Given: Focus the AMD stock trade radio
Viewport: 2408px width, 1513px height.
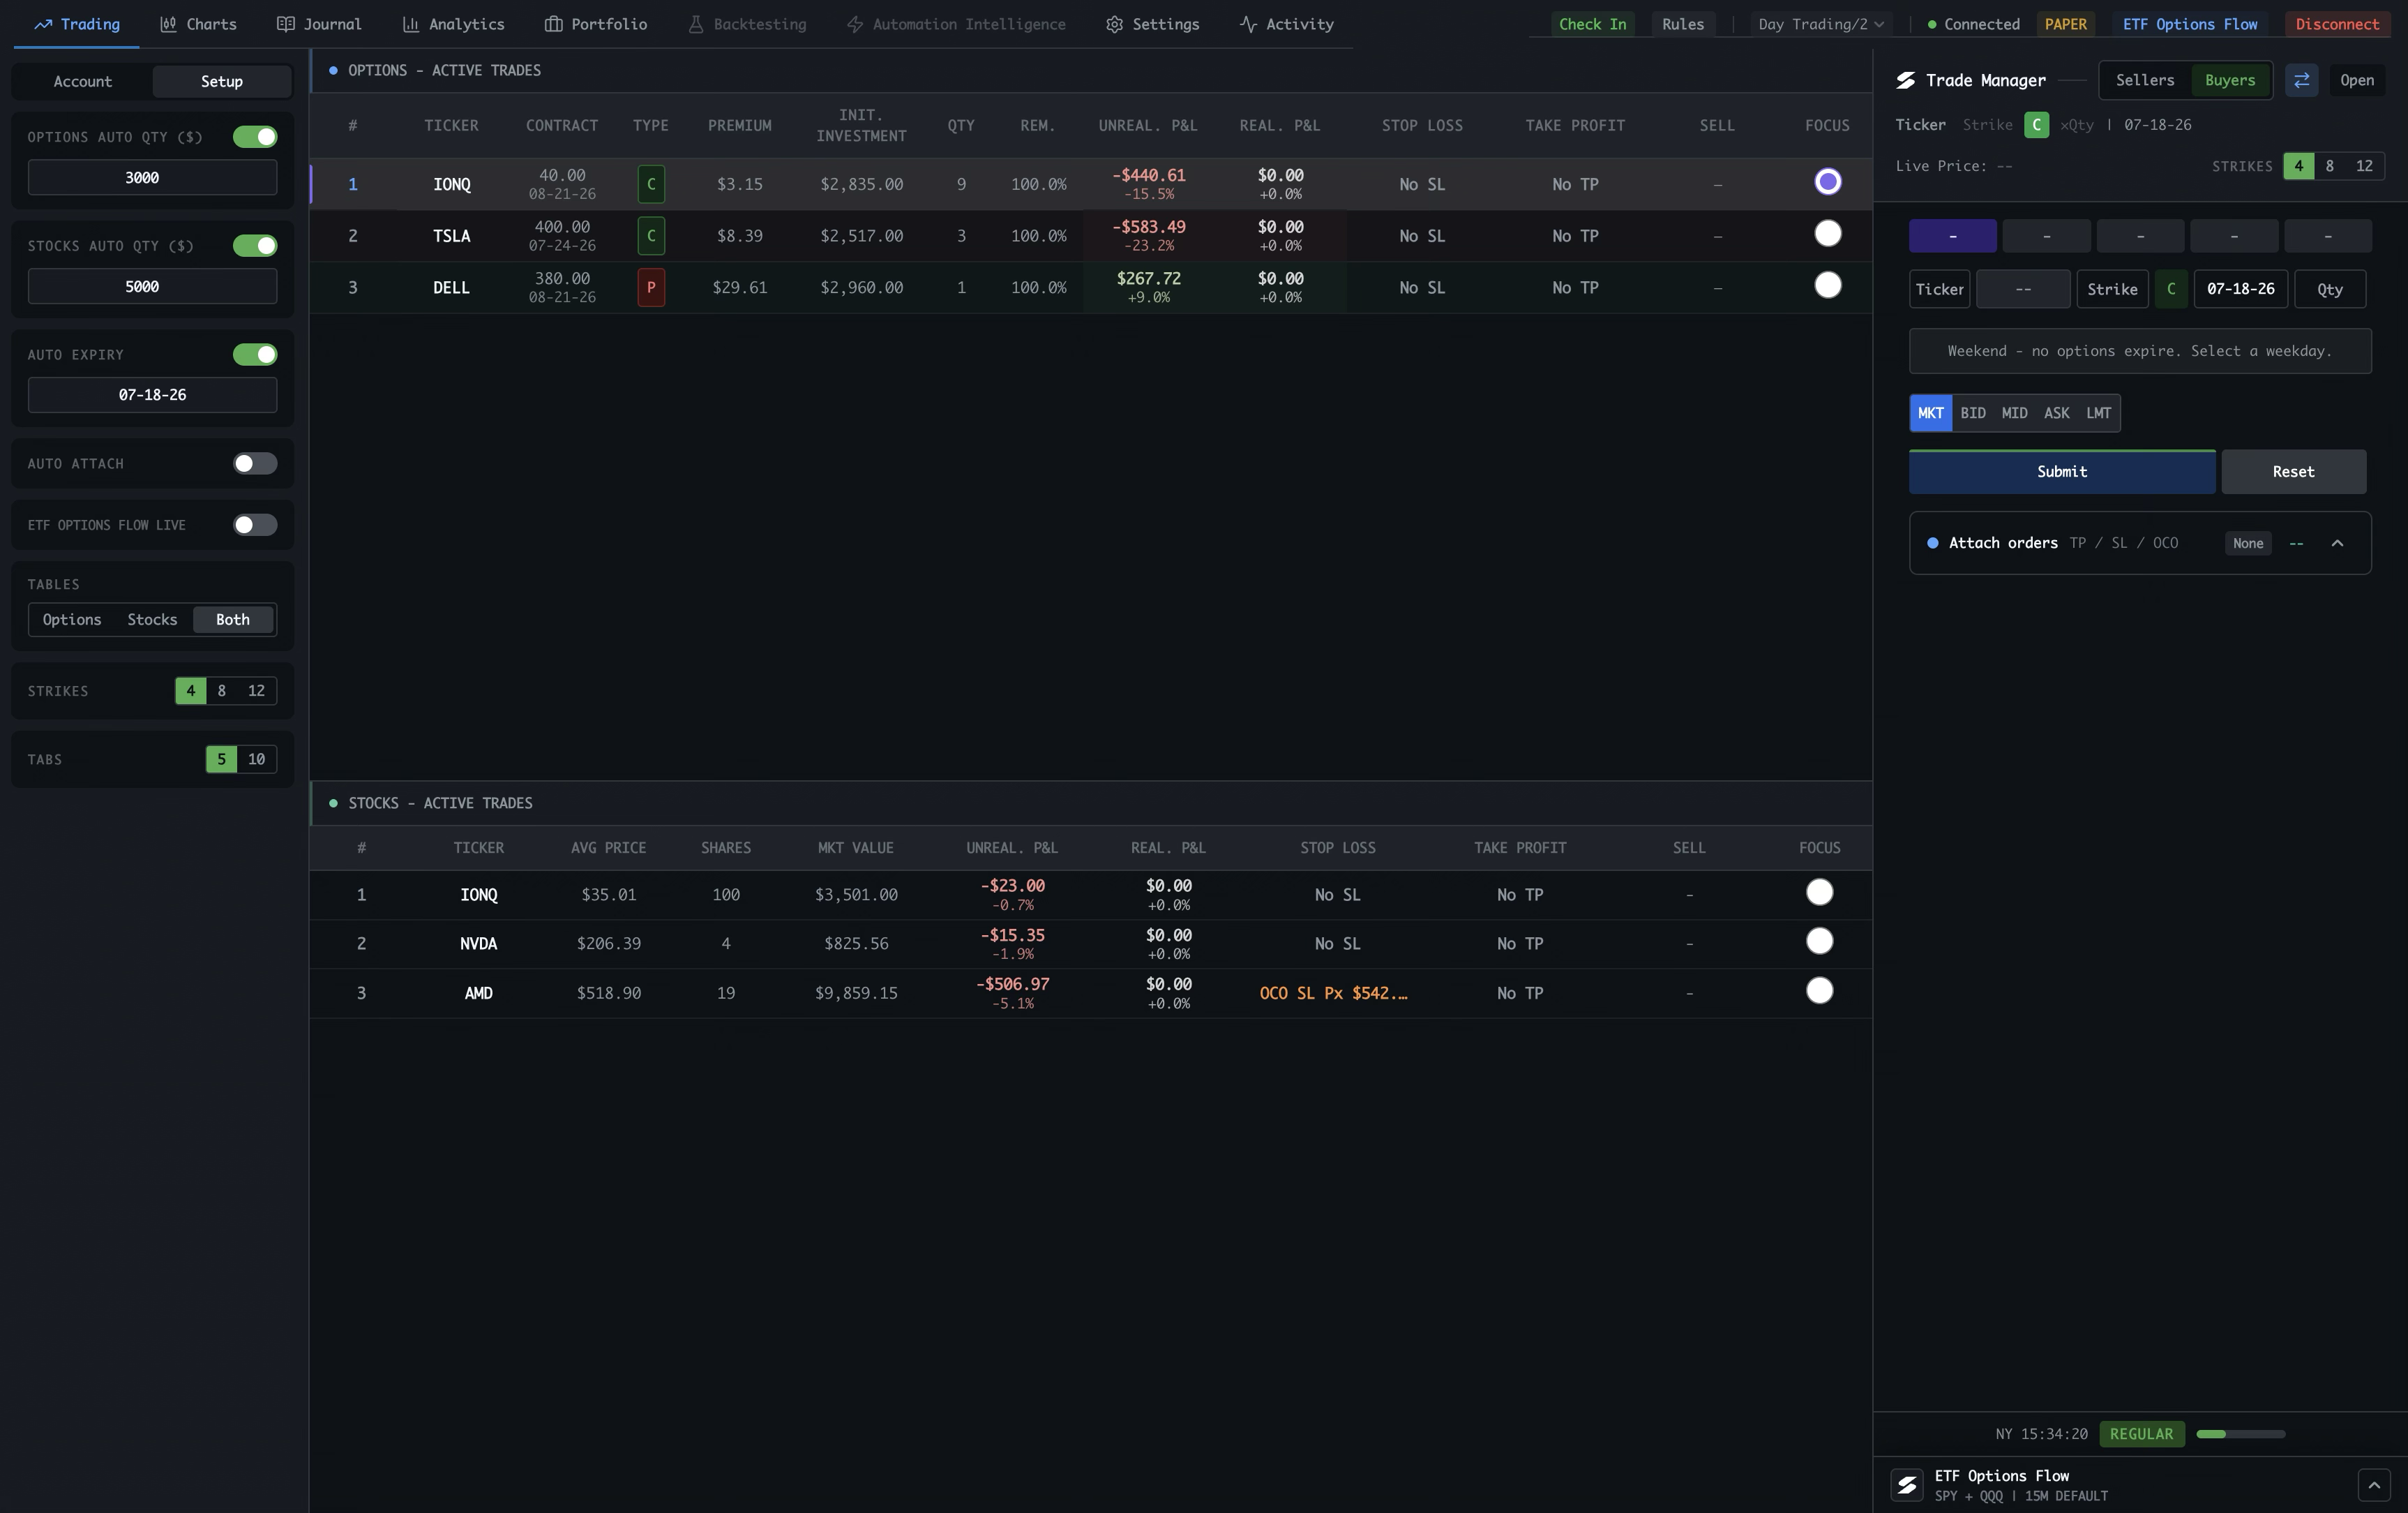Looking at the screenshot, I should point(1819,991).
